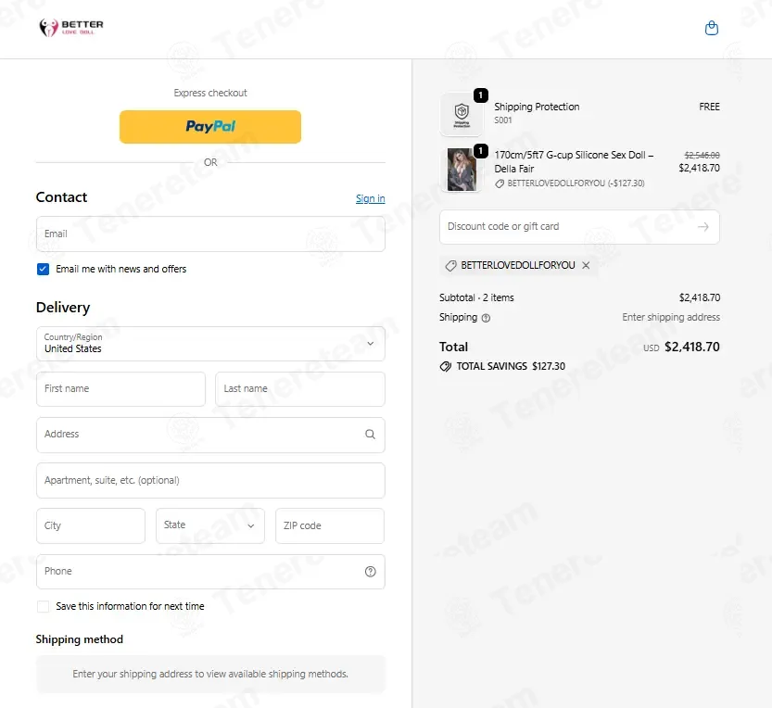
Task: Click the Discount code or gift card field
Action: point(579,227)
